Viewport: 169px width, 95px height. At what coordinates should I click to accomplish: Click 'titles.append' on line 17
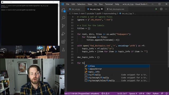click(x=94, y=40)
